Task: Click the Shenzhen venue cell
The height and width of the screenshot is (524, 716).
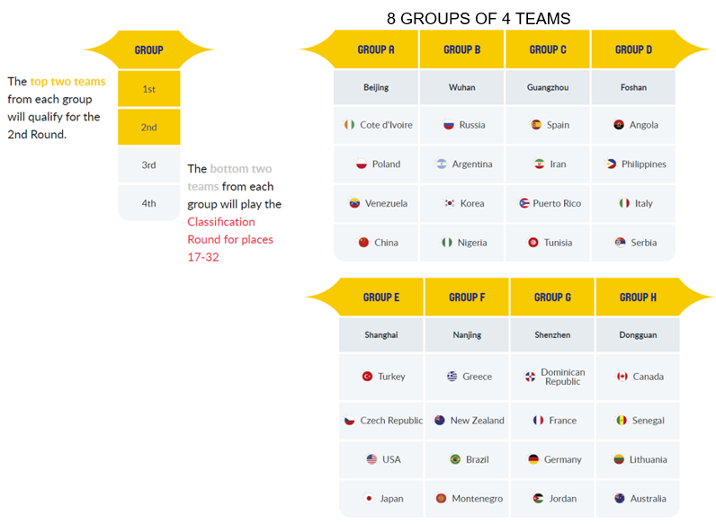Action: click(x=552, y=334)
